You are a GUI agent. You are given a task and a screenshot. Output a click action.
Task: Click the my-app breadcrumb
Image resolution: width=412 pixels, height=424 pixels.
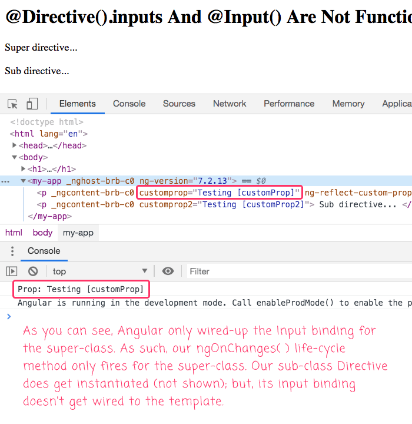[x=78, y=233]
